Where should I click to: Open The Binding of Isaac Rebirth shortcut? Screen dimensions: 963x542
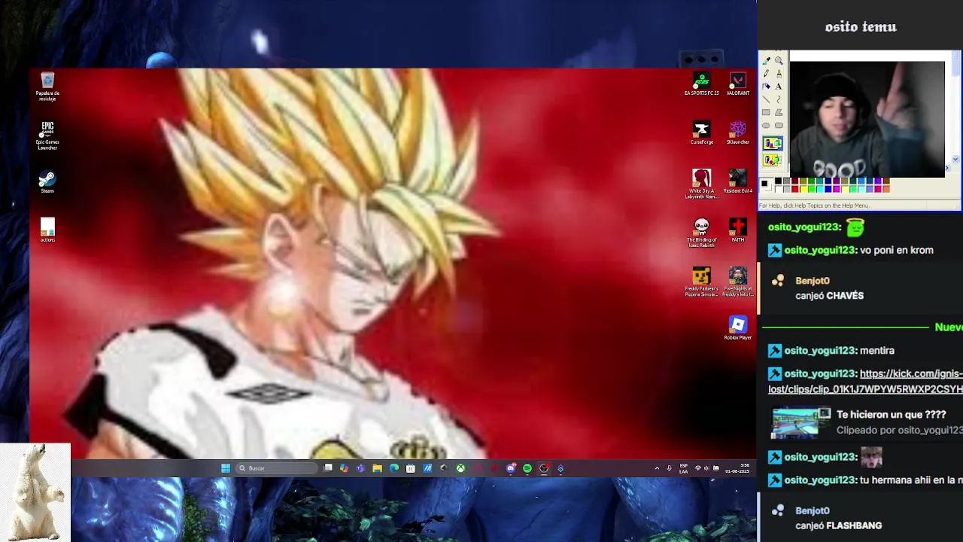701,232
